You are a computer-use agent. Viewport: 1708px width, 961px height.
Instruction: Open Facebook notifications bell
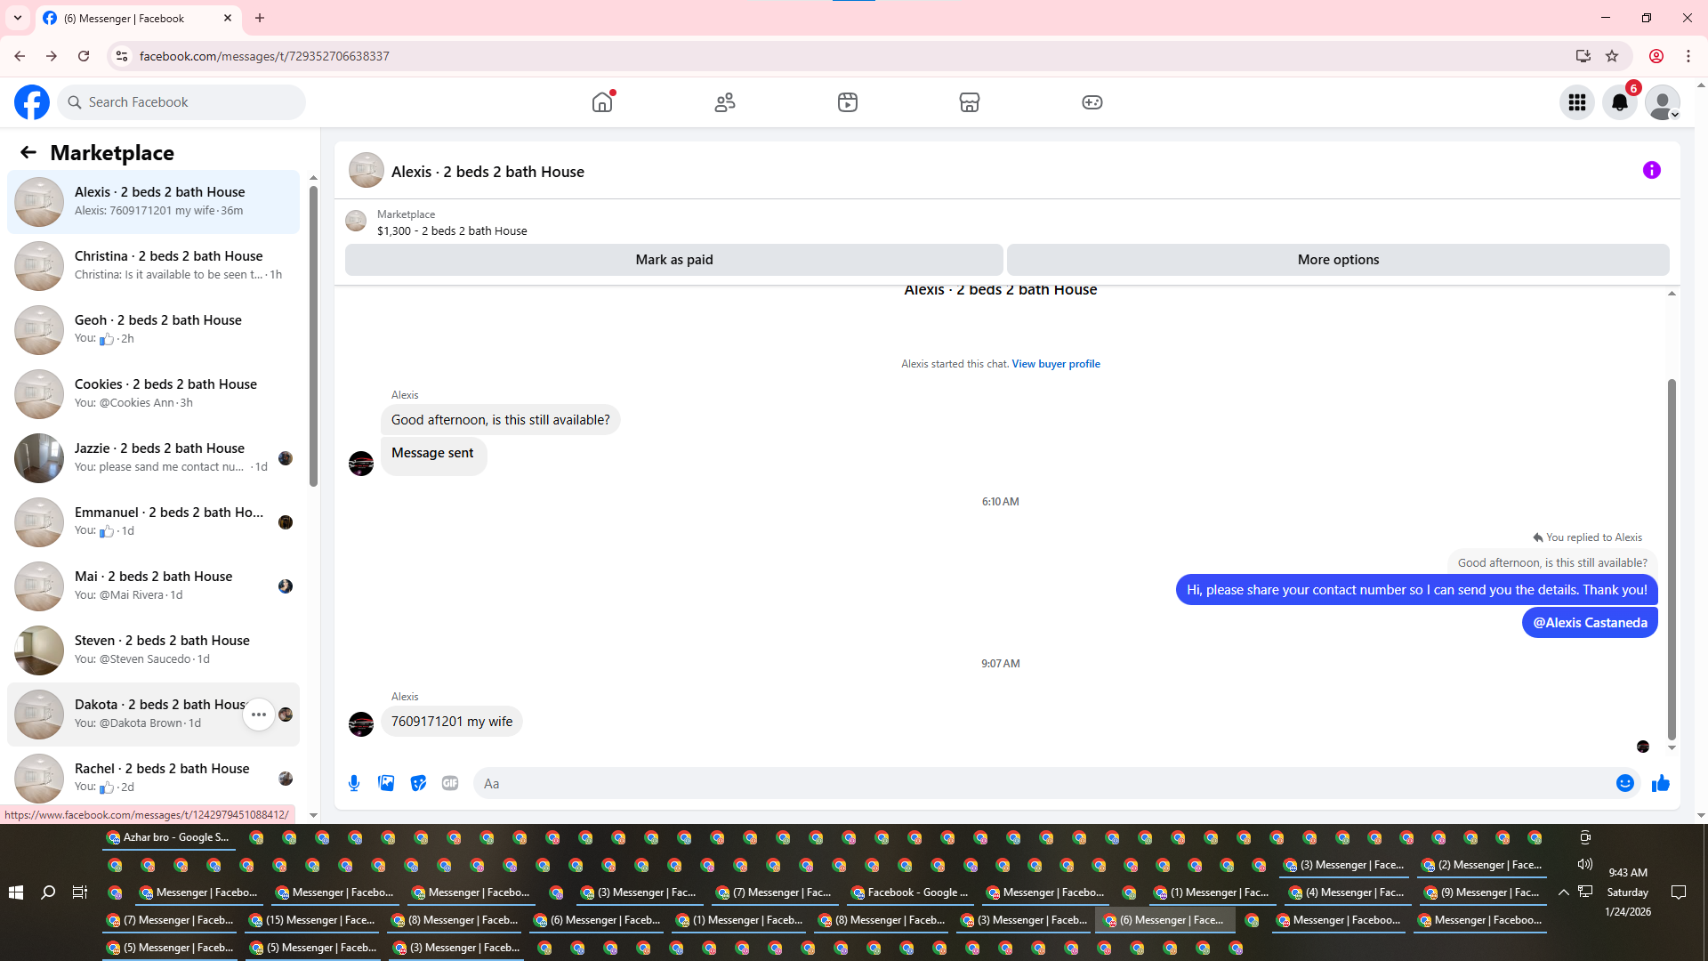pos(1620,102)
